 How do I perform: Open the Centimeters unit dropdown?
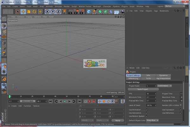[x=164, y=86]
